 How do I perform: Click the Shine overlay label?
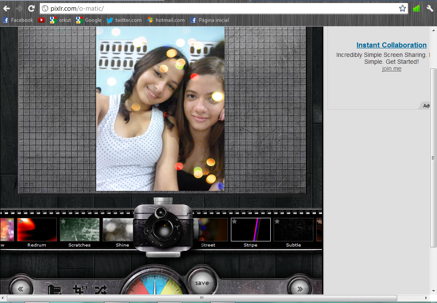(122, 245)
